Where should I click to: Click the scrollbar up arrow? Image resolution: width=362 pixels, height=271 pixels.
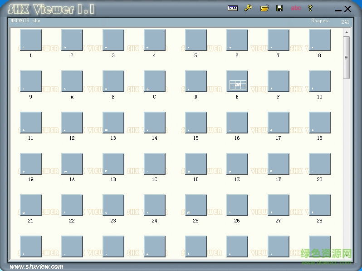(x=347, y=32)
